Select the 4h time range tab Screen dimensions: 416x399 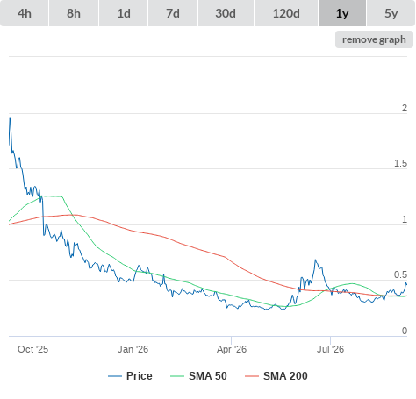[25, 13]
